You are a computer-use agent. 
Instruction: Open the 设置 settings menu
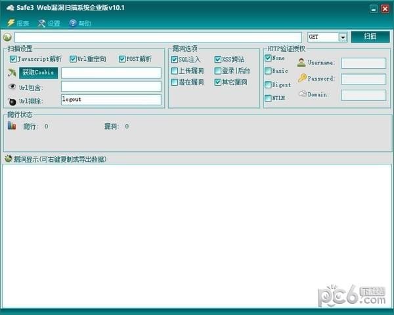click(x=54, y=24)
